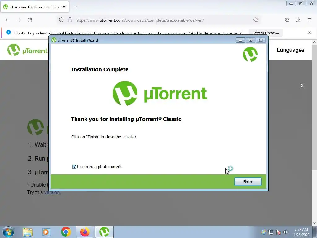The width and height of the screenshot is (317, 238).
Task: Click Finish to close the installer
Action: (248, 182)
